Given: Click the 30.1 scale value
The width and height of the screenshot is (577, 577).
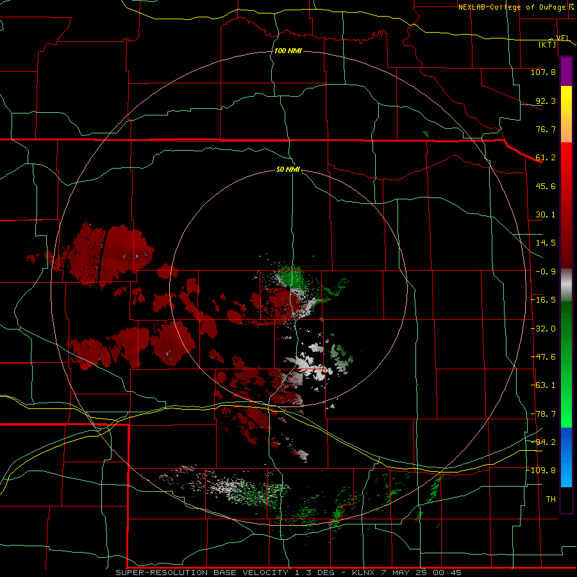Looking at the screenshot, I should point(546,215).
